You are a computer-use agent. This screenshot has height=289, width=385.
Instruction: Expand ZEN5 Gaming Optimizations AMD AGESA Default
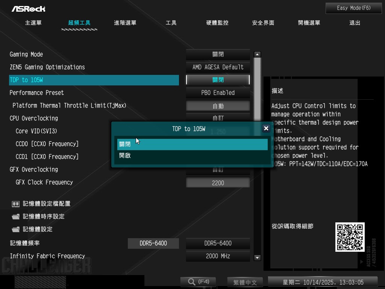click(x=218, y=67)
